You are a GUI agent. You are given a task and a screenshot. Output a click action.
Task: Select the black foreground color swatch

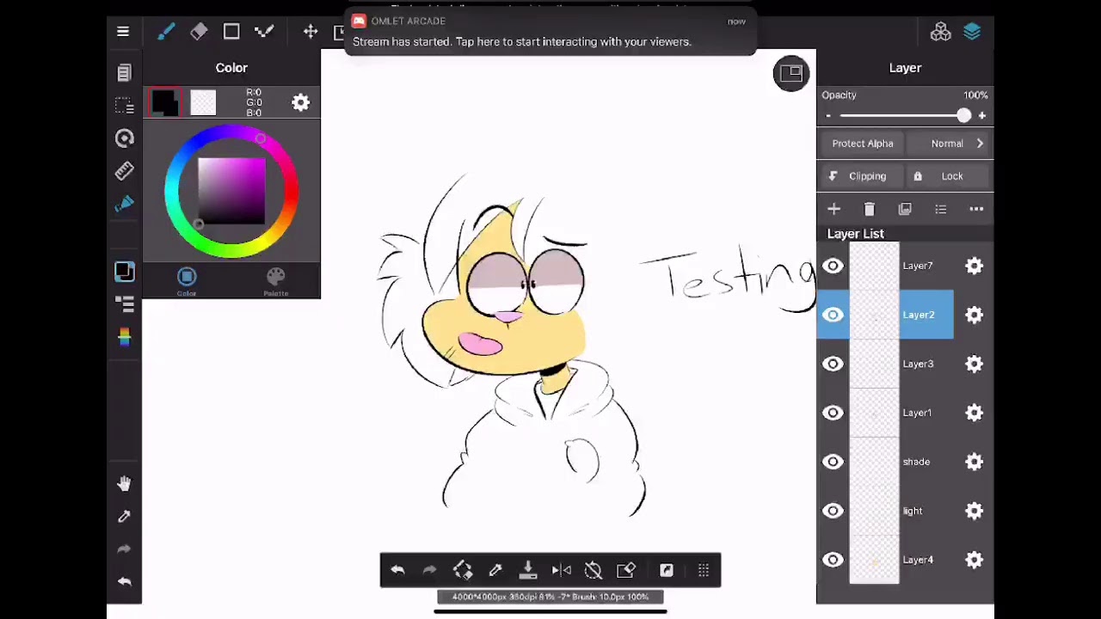click(165, 103)
